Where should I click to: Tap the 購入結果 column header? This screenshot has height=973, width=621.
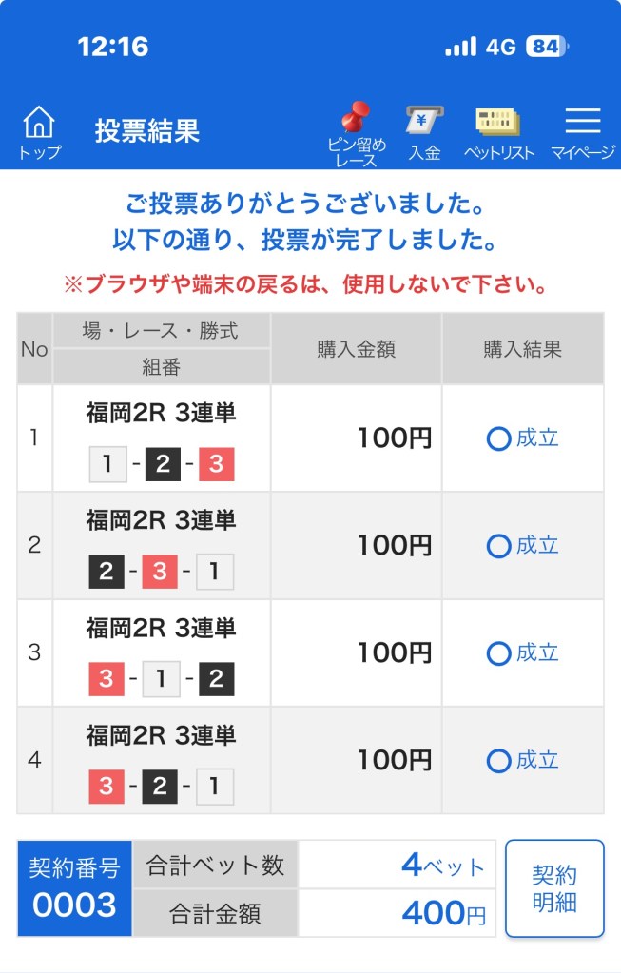[x=522, y=349]
